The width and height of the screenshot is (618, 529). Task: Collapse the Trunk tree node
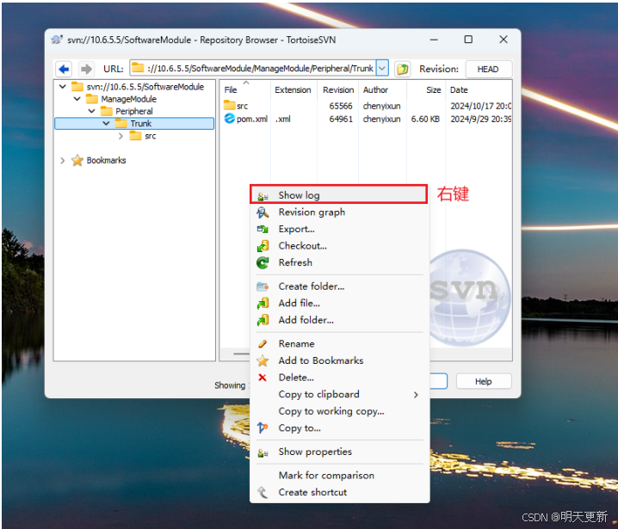[106, 123]
